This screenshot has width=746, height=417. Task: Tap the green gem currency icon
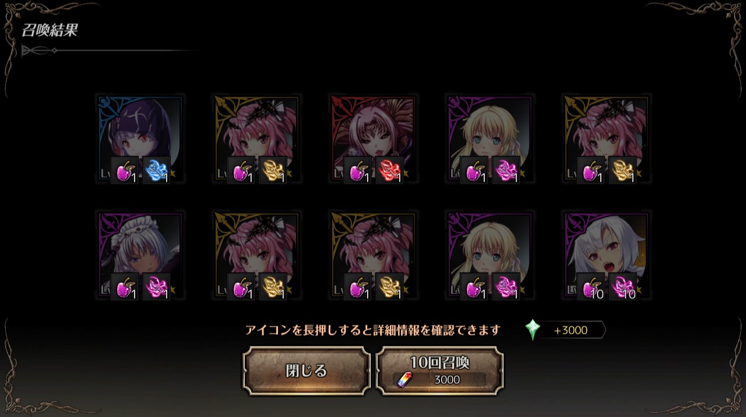pyautogui.click(x=533, y=330)
